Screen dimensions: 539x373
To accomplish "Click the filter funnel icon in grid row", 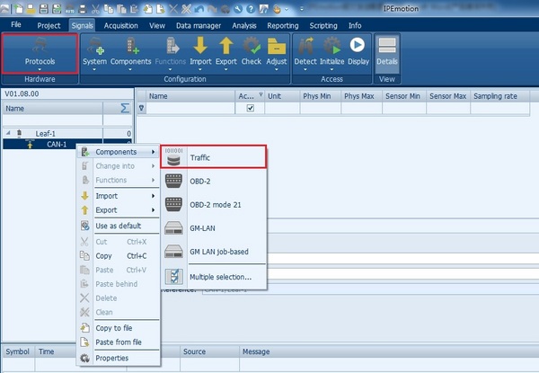I will (x=141, y=108).
